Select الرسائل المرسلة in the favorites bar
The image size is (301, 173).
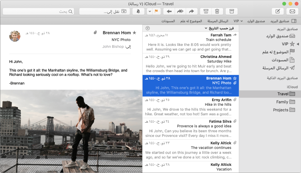tap(218, 21)
